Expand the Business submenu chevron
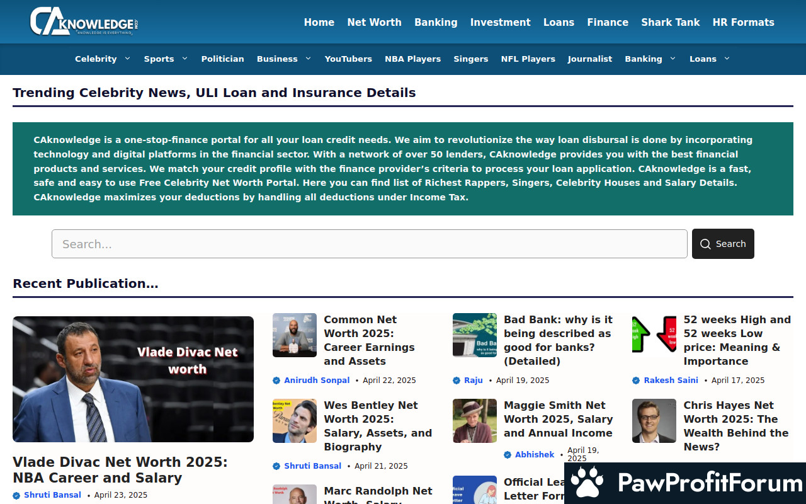 (x=308, y=59)
